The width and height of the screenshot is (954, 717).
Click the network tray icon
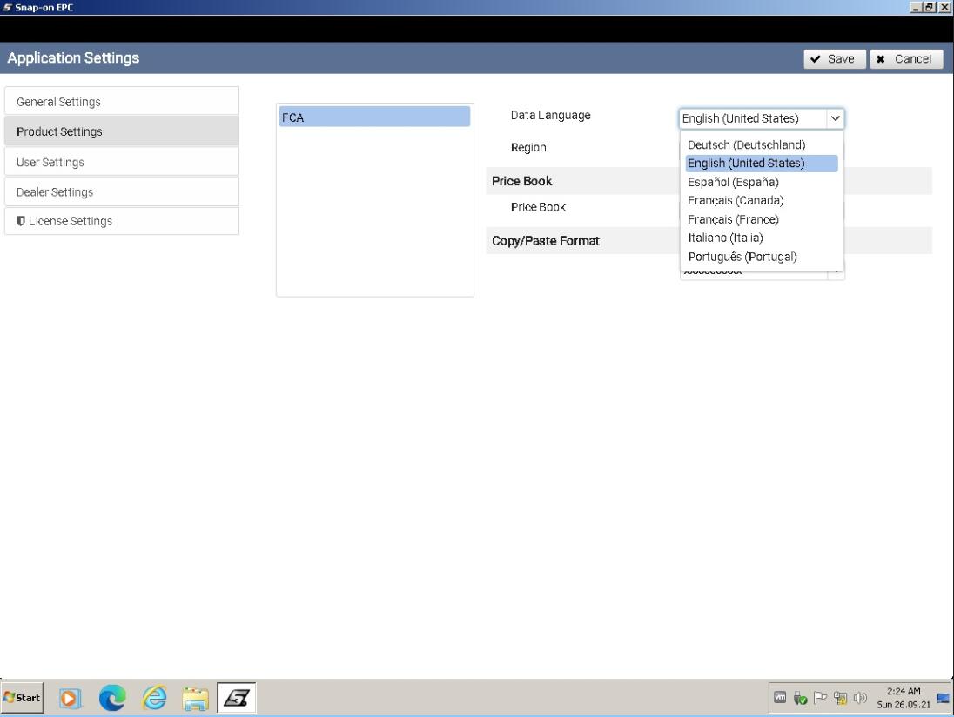click(840, 698)
